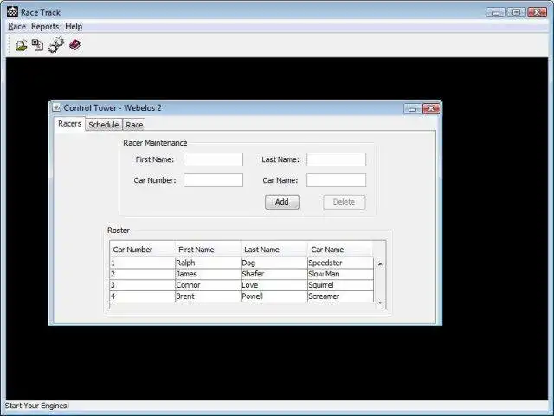Focus the First Name input field
The image size is (554, 416).
(213, 159)
